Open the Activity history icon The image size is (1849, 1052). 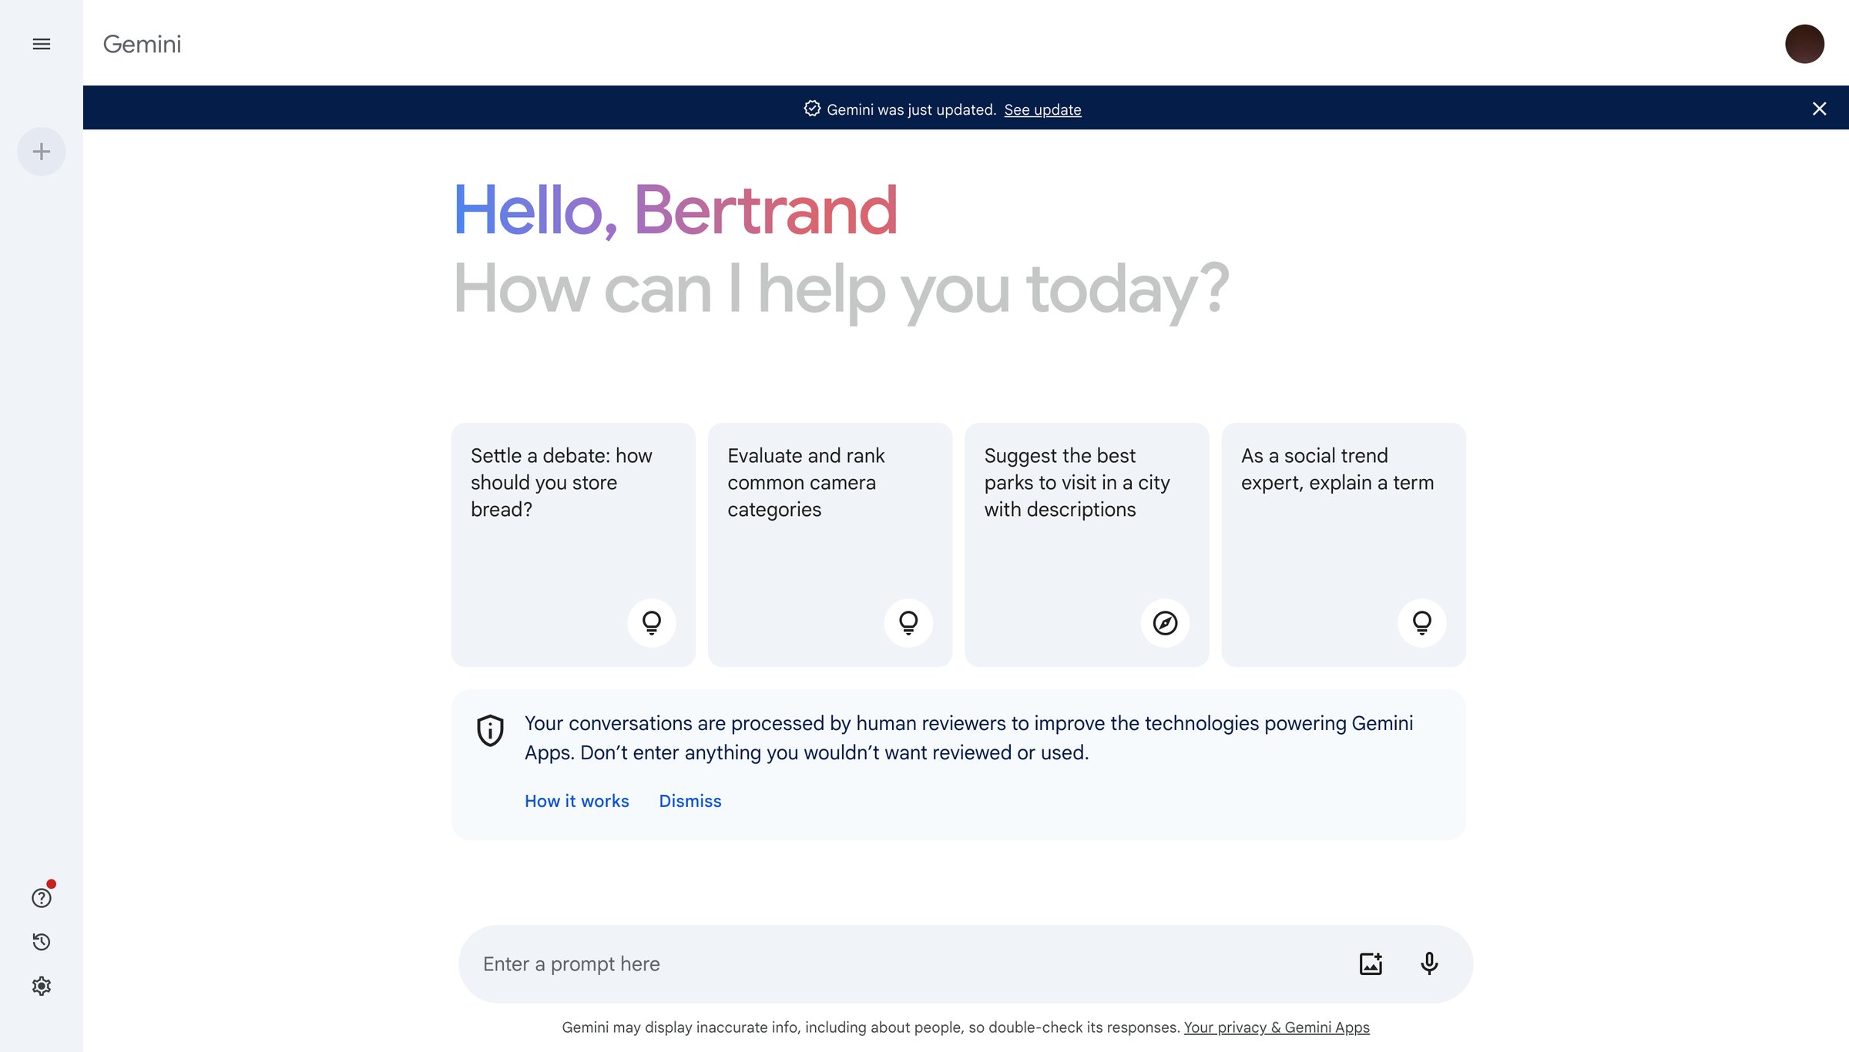[x=42, y=942]
